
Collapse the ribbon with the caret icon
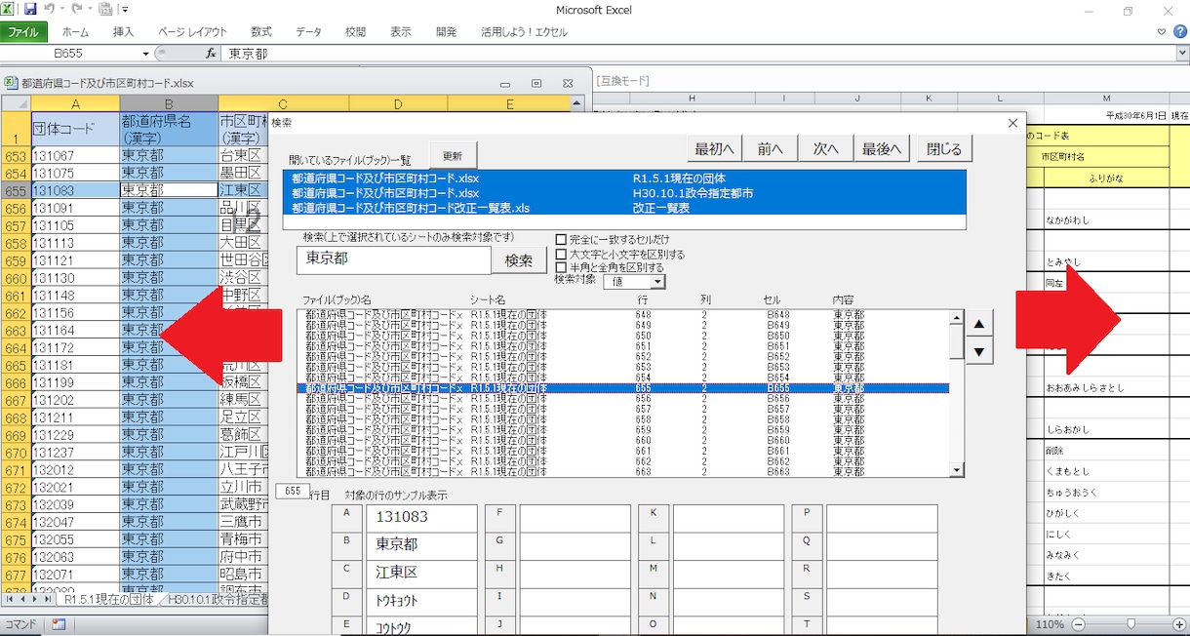click(x=1161, y=32)
